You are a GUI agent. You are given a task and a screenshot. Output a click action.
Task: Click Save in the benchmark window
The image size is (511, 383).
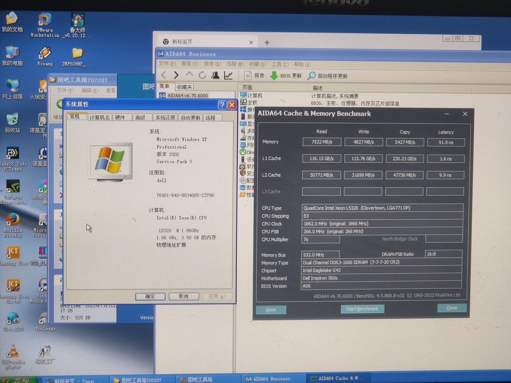click(271, 309)
